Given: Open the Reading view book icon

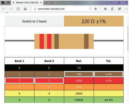Looking at the screenshot, I should [90, 9].
